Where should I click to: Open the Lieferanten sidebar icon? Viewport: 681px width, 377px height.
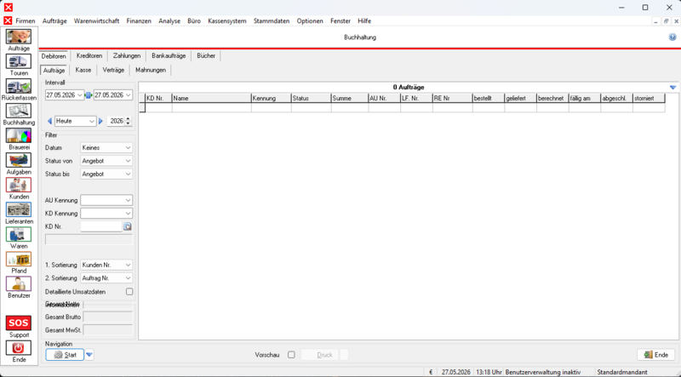coord(19,210)
